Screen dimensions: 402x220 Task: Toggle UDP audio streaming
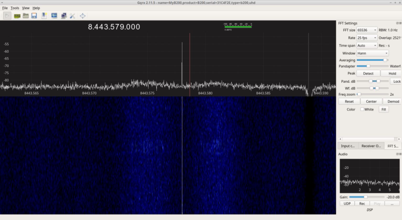pos(347,204)
